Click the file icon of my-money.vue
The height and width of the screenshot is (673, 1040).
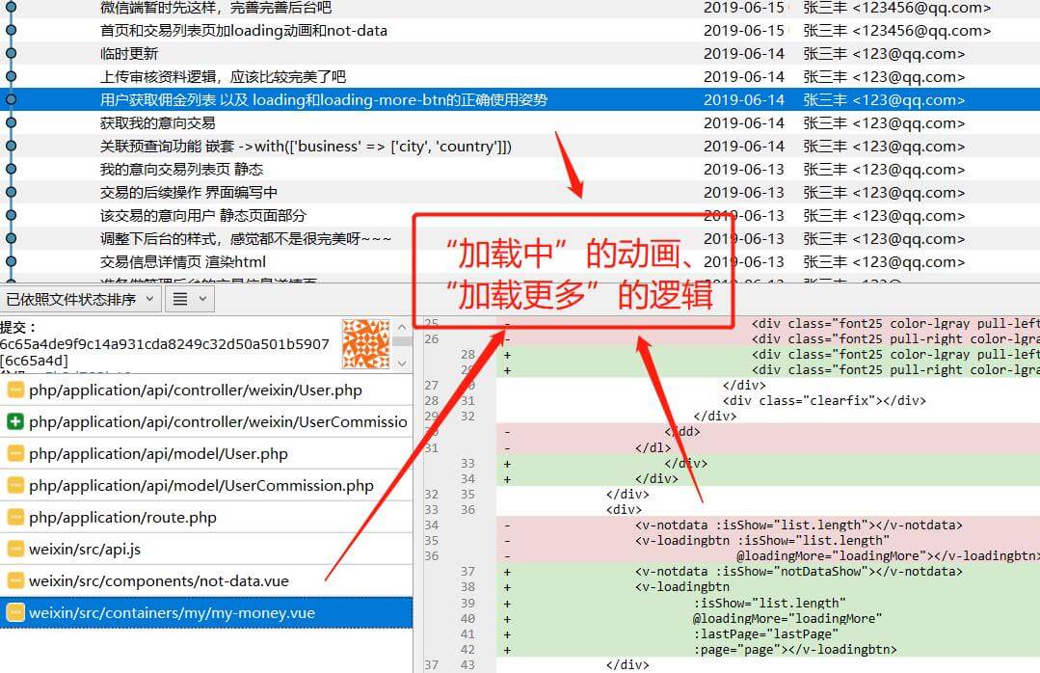[15, 613]
